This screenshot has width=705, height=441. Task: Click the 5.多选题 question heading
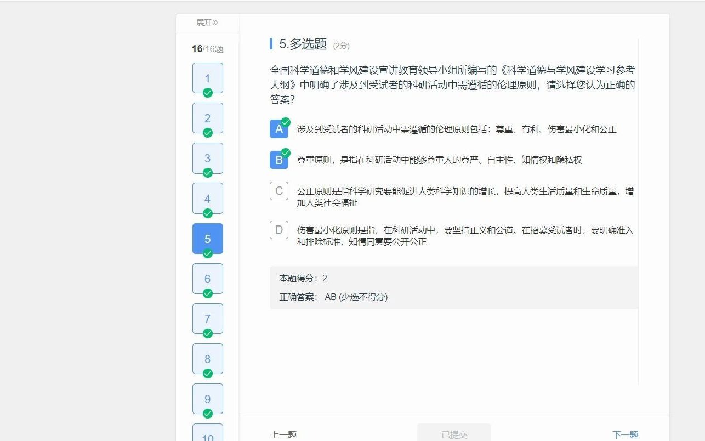click(x=303, y=44)
